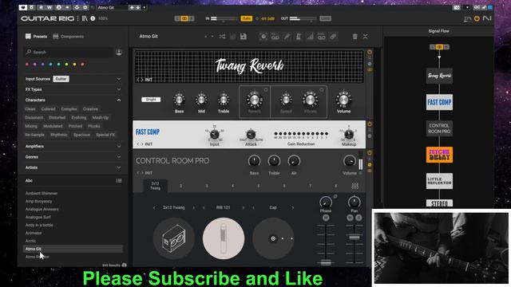Viewport: 511px width, 287px height.
Task: Filter by the Clean character tag
Action: [30, 109]
